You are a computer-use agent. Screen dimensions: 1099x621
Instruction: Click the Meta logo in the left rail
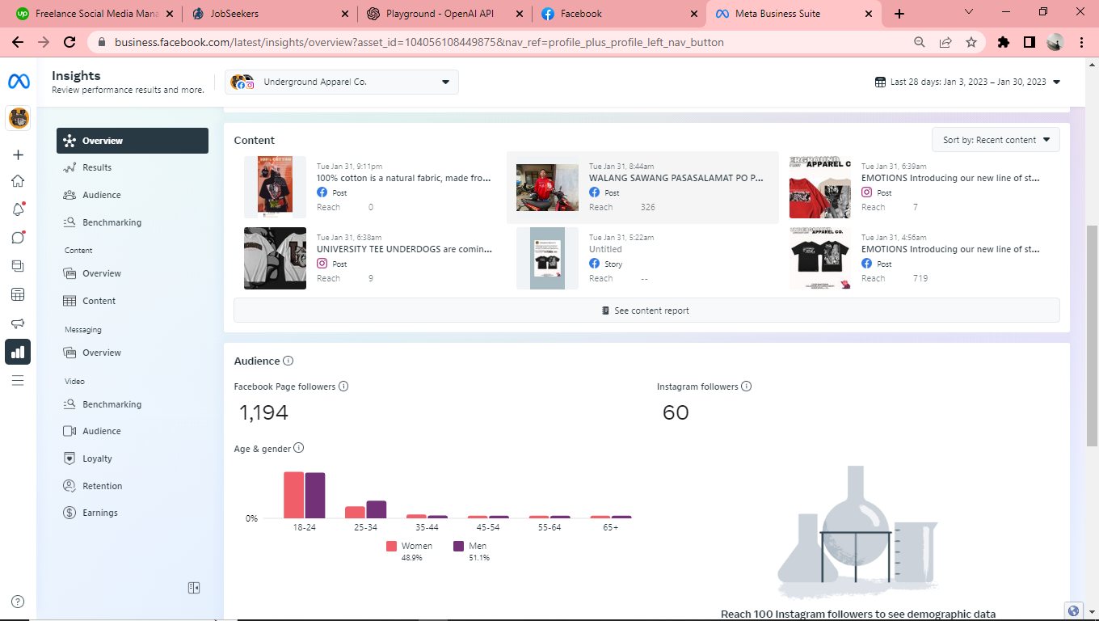click(19, 82)
